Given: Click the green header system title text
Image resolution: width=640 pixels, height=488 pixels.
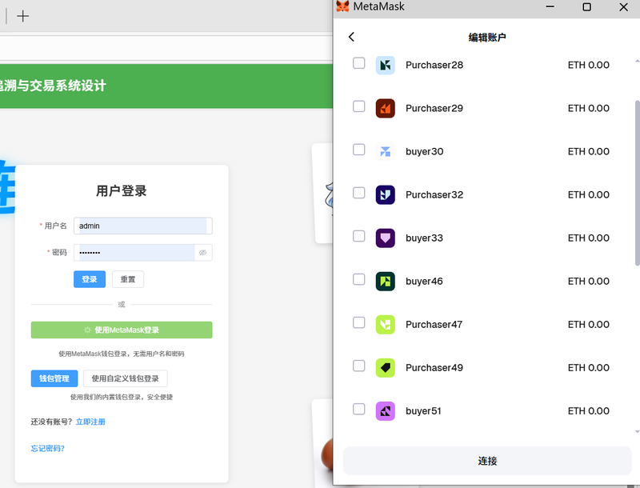Looking at the screenshot, I should click(x=53, y=86).
